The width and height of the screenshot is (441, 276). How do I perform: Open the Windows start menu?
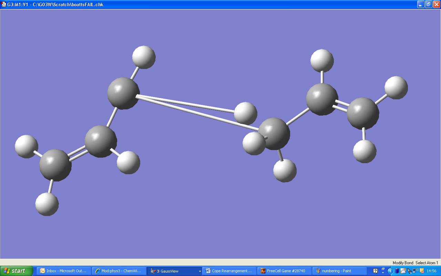coord(16,271)
